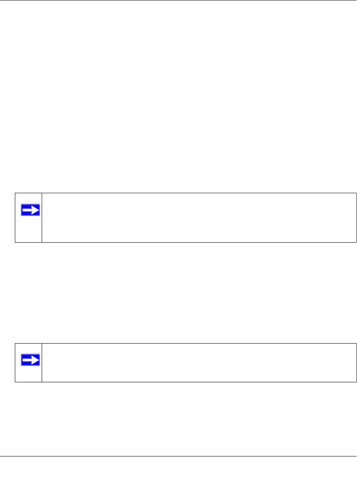Click the footer horizontal rule line

[x=178, y=456]
